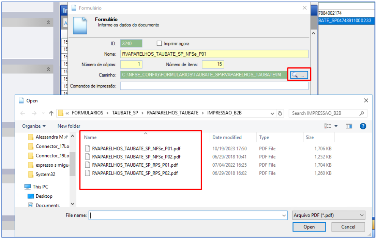Select This PC in navigation pane
The width and height of the screenshot is (377, 239).
[x=40, y=187]
